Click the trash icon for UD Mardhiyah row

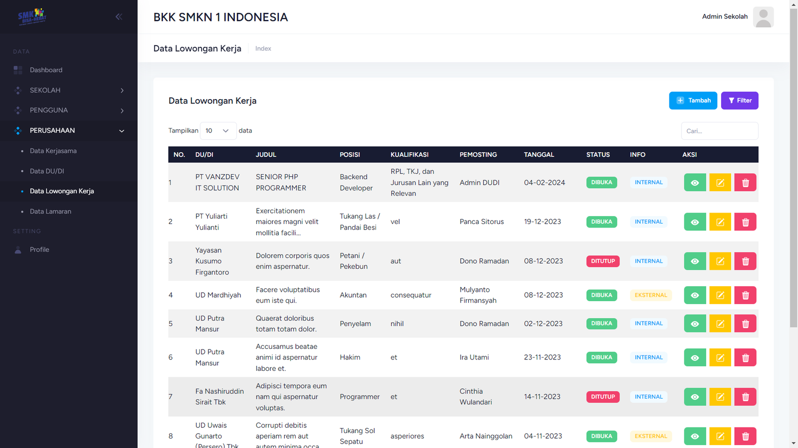(x=745, y=295)
